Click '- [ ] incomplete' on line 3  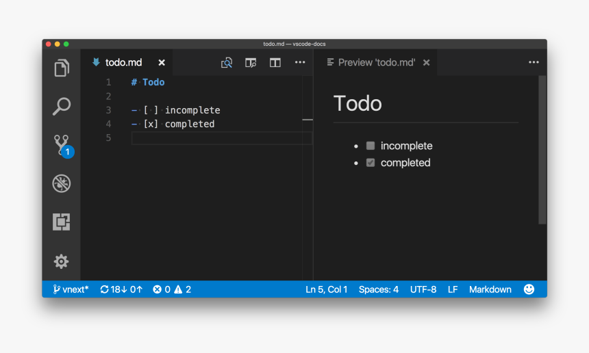pos(176,110)
